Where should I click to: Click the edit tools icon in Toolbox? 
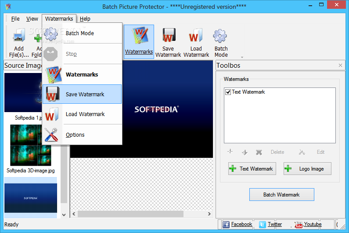click(302, 152)
